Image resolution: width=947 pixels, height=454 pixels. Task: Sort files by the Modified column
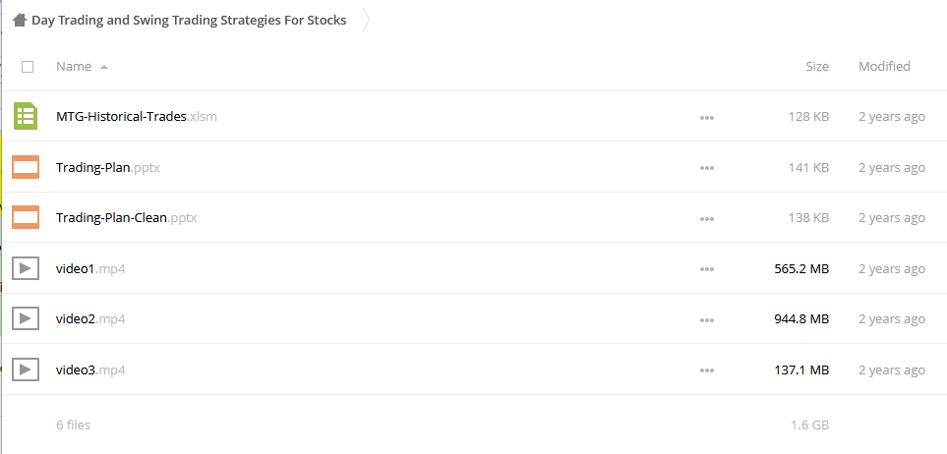tap(884, 67)
